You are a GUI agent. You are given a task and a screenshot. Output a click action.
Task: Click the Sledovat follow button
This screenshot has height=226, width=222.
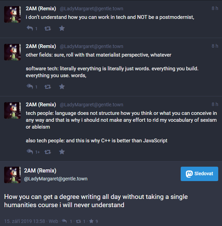199,174
